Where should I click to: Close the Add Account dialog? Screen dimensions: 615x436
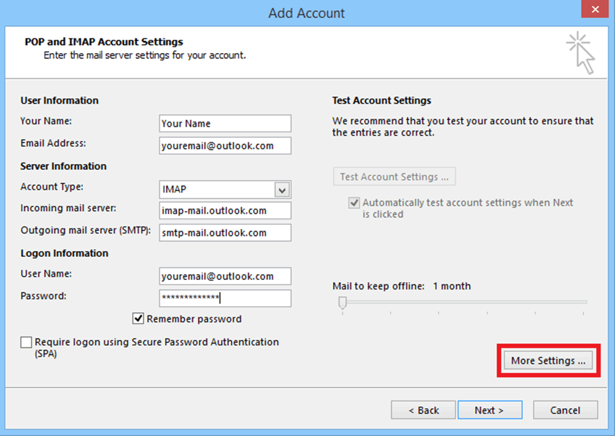[594, 9]
